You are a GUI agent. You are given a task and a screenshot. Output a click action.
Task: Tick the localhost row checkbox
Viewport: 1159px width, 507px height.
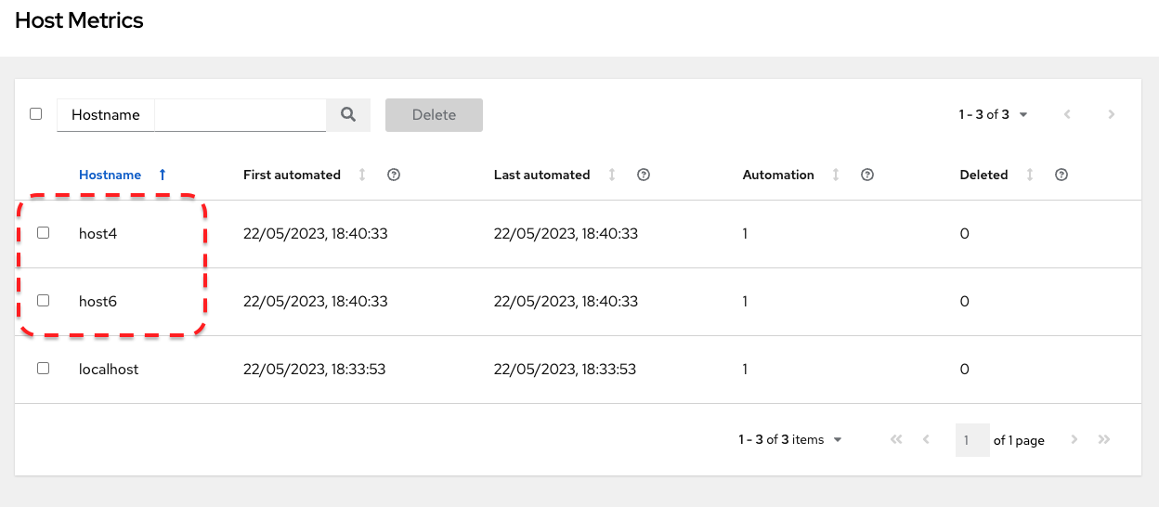point(43,369)
